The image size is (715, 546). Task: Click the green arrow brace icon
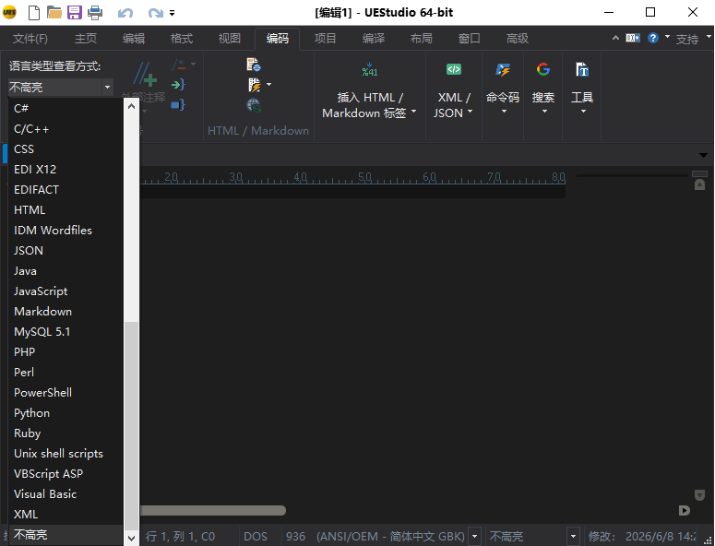178,84
